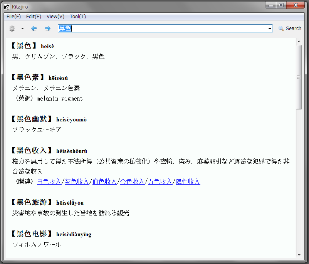Viewport: 309px width, 264px height.
Task: Click the headword 【黑色旅游】
Action: click(x=31, y=202)
